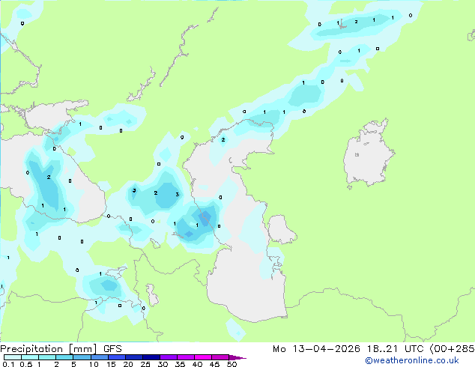The image size is (475, 367).
Task: Click the 10–15 mm legend color swatch
Action: [x=100, y=357]
